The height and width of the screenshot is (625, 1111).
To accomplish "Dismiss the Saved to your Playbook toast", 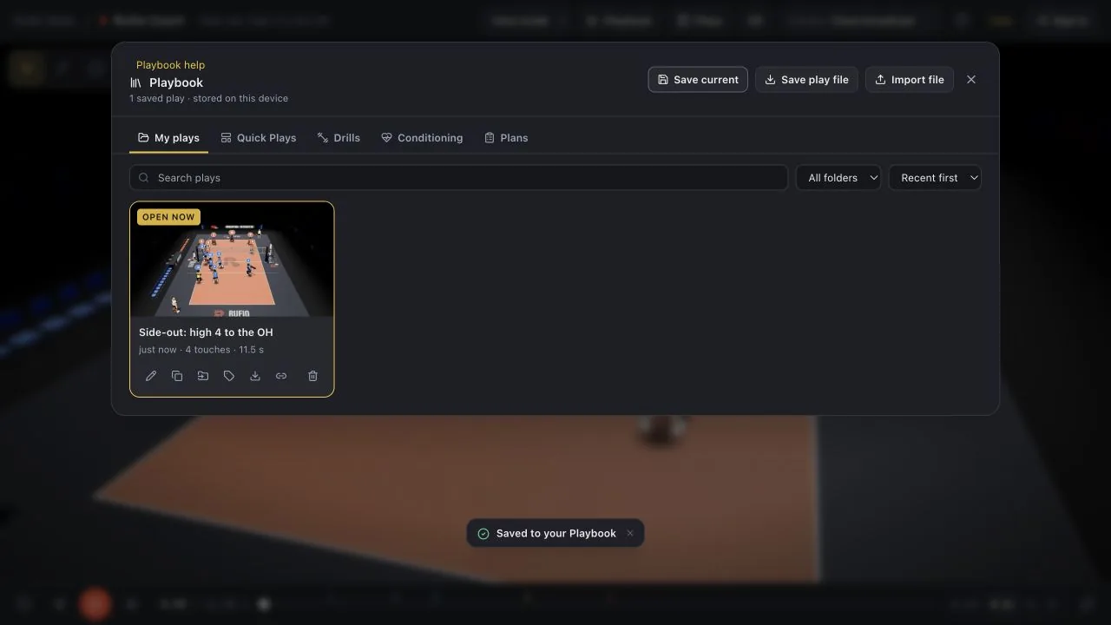I will 630,533.
